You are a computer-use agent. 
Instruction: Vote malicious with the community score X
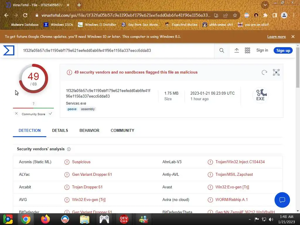(16, 114)
